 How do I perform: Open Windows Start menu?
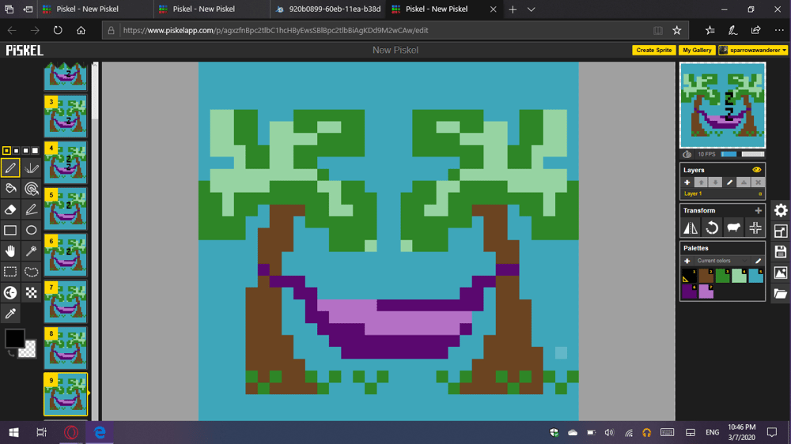tap(13, 432)
